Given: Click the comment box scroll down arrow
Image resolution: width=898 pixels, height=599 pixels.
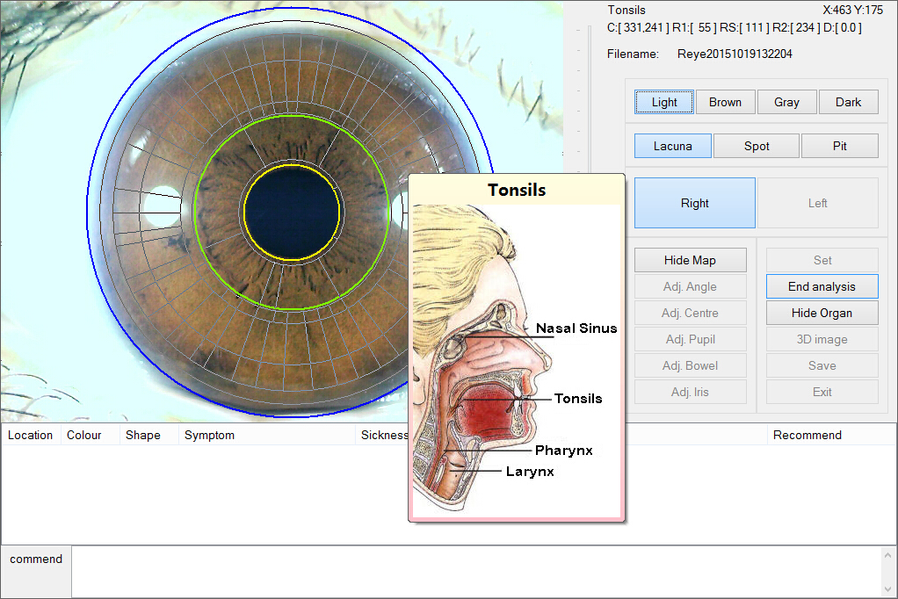Looking at the screenshot, I should point(887,588).
